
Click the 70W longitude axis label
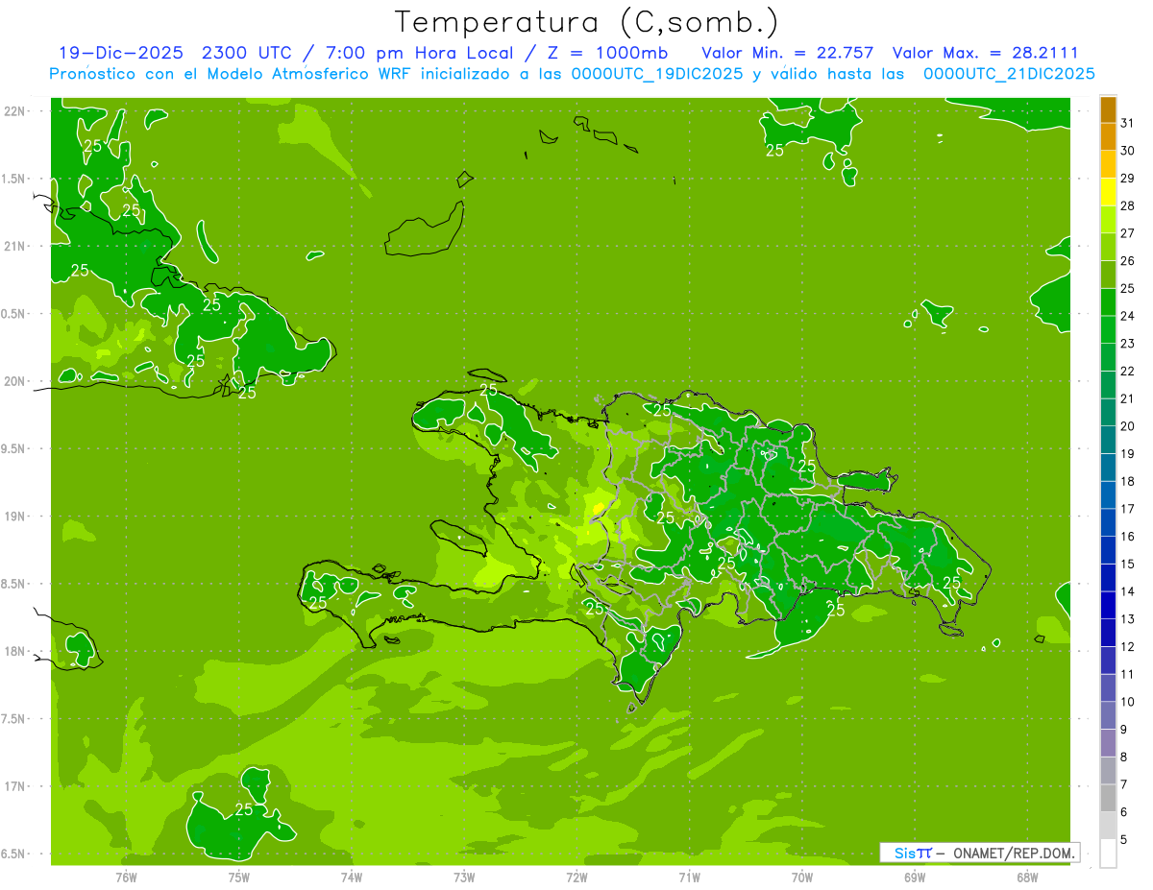pos(801,877)
